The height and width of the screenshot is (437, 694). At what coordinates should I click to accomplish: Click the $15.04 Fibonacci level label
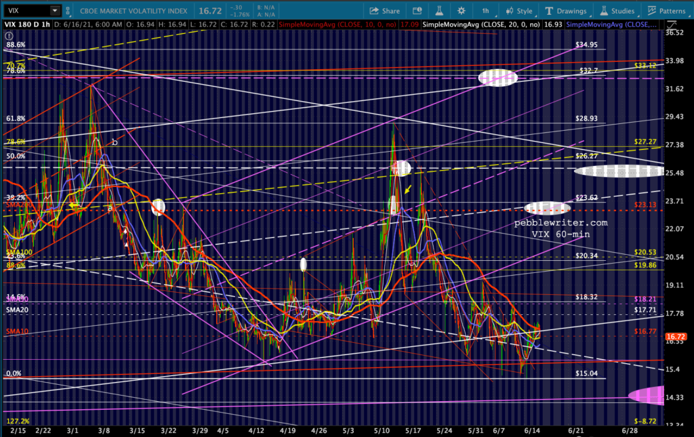point(586,373)
